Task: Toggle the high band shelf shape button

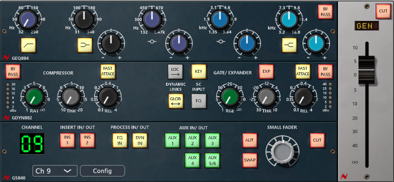Action: (x=289, y=45)
